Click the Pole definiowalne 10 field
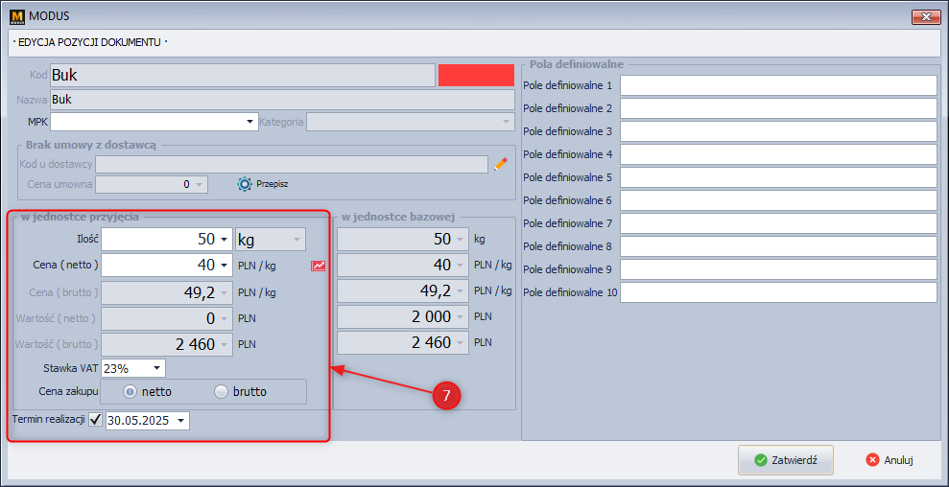 click(777, 292)
